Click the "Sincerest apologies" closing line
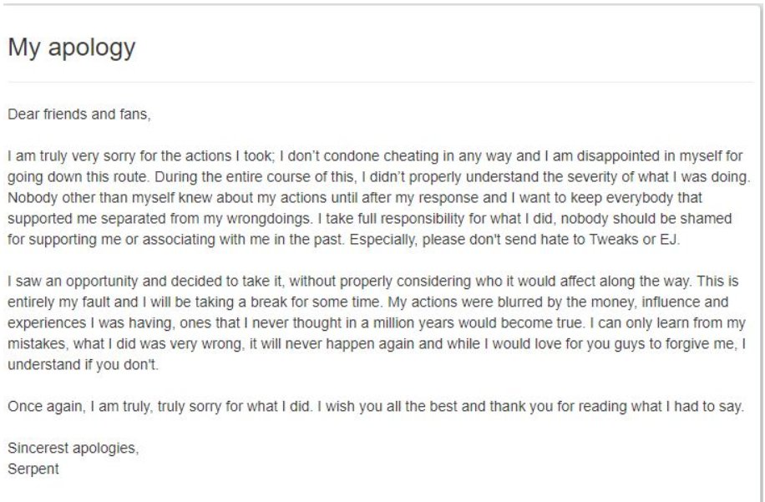 click(73, 448)
